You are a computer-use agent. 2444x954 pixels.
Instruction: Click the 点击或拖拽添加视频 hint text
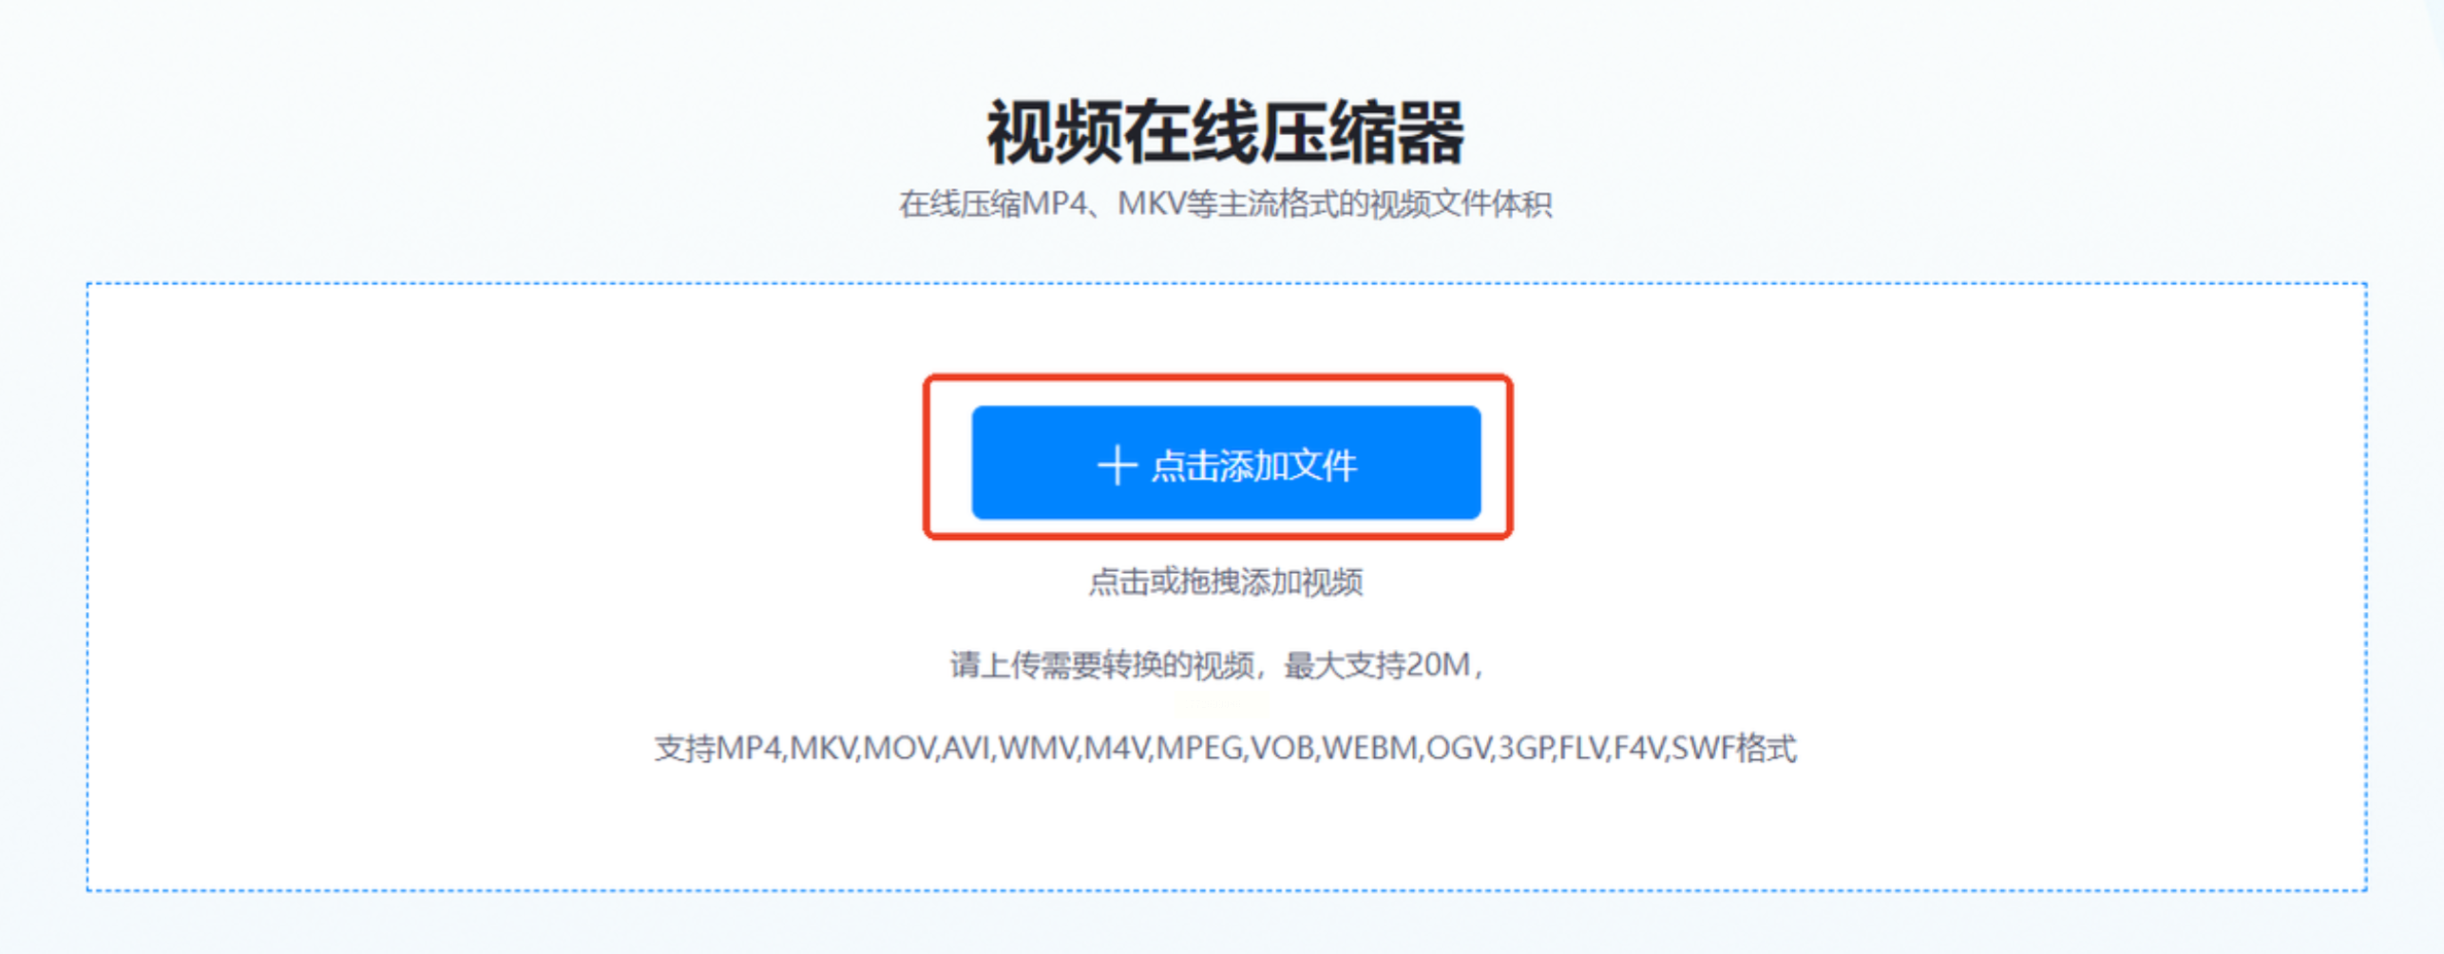click(x=1226, y=582)
